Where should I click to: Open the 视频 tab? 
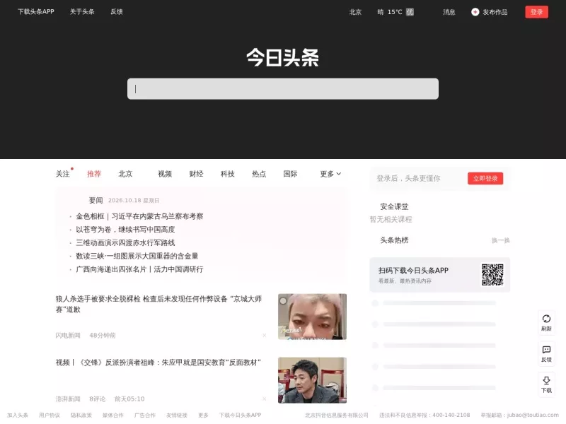point(165,174)
